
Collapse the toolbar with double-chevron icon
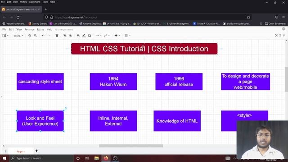click(x=284, y=36)
